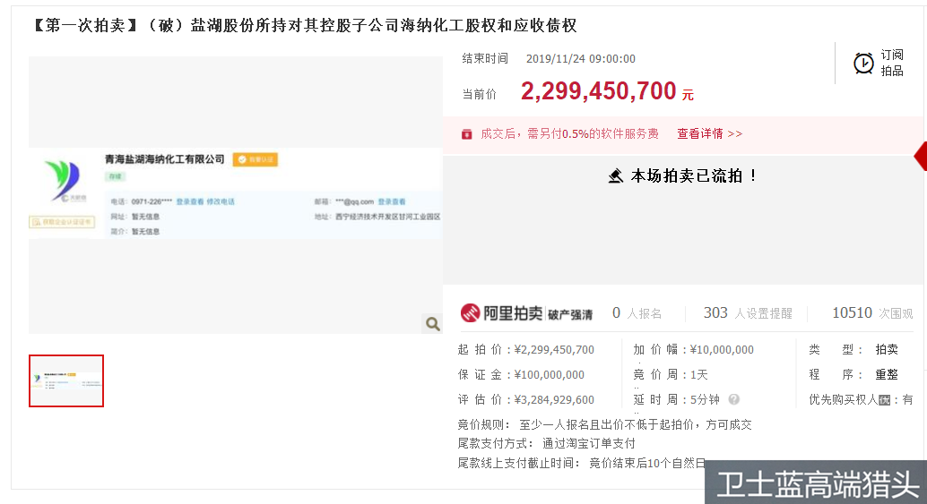The height and width of the screenshot is (504, 927).
Task: Click 本场拍卖已流拍 status text
Action: coord(693,175)
